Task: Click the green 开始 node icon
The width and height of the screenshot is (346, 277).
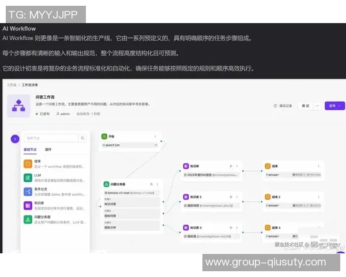Action: point(104,137)
